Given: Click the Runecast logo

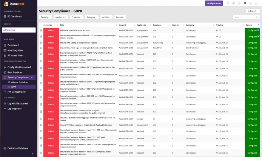Looking at the screenshot, I should click(x=14, y=4).
